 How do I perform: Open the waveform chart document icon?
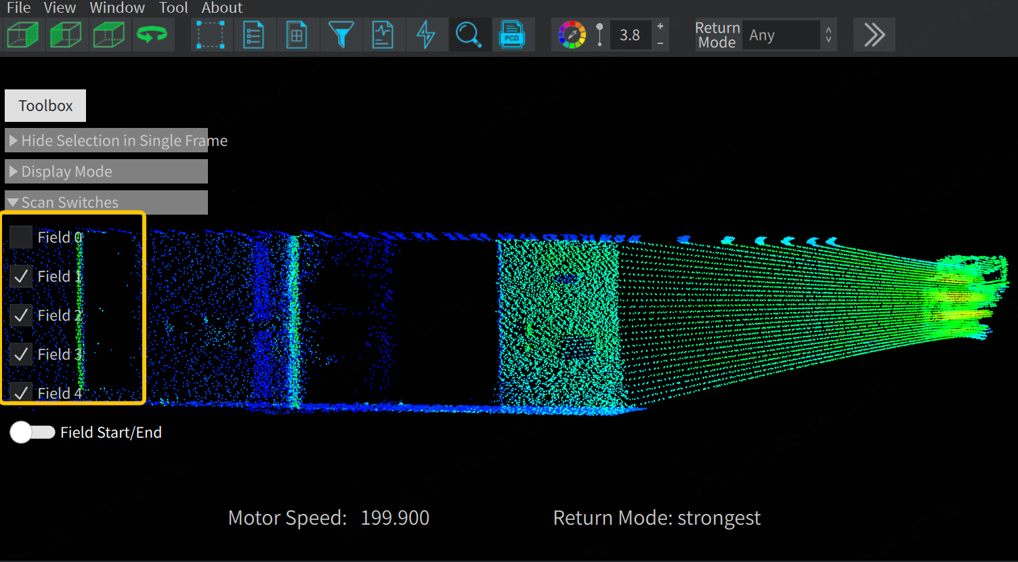(383, 35)
